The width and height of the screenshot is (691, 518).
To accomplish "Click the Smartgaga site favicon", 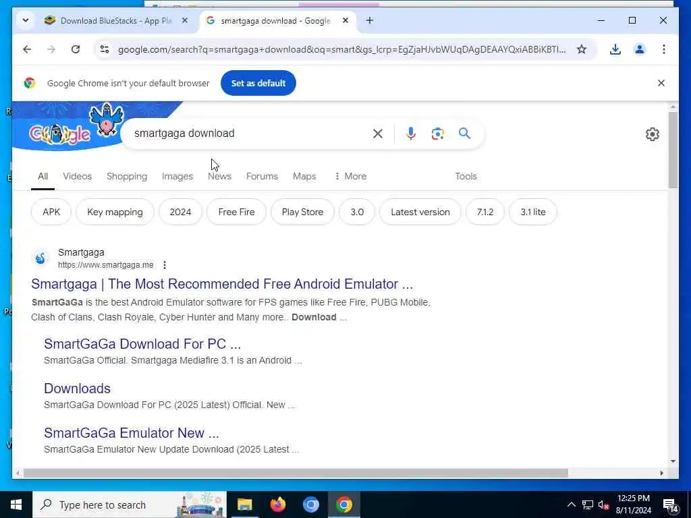I will pyautogui.click(x=40, y=258).
